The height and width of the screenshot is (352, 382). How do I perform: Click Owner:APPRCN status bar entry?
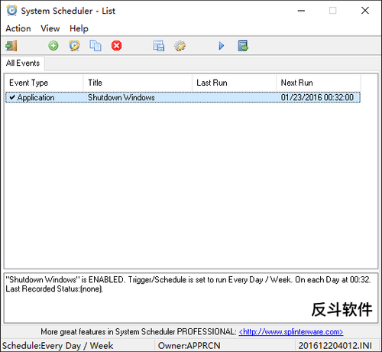(x=189, y=346)
